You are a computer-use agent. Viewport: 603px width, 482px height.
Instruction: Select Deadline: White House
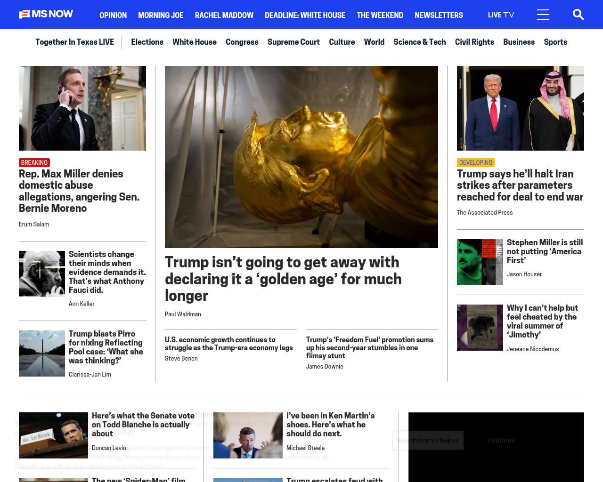point(305,15)
